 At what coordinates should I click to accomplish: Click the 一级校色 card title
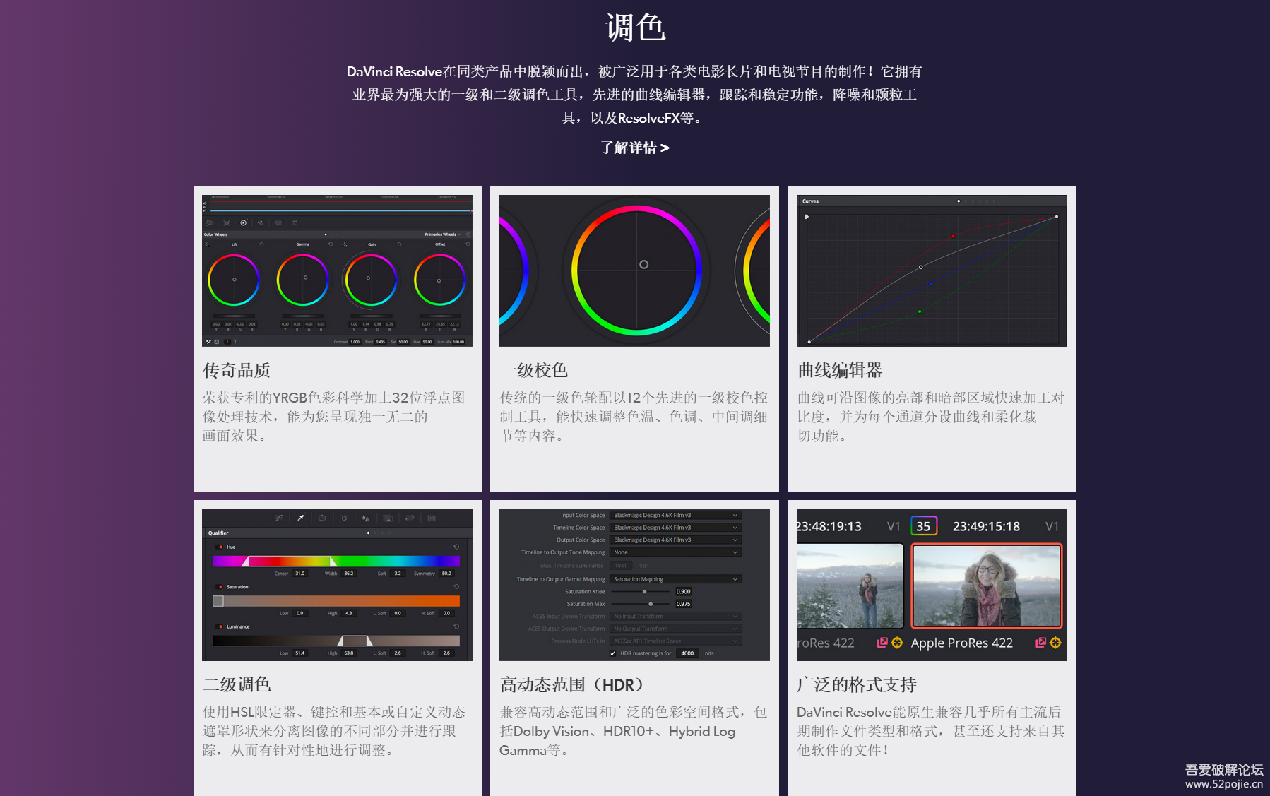click(534, 370)
